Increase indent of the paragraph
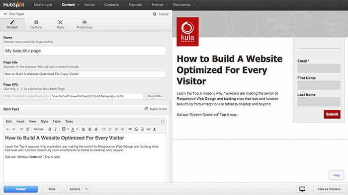This screenshot has width=348, height=195. point(122,129)
